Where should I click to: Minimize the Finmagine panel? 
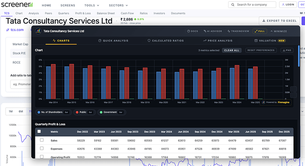(x=278, y=31)
